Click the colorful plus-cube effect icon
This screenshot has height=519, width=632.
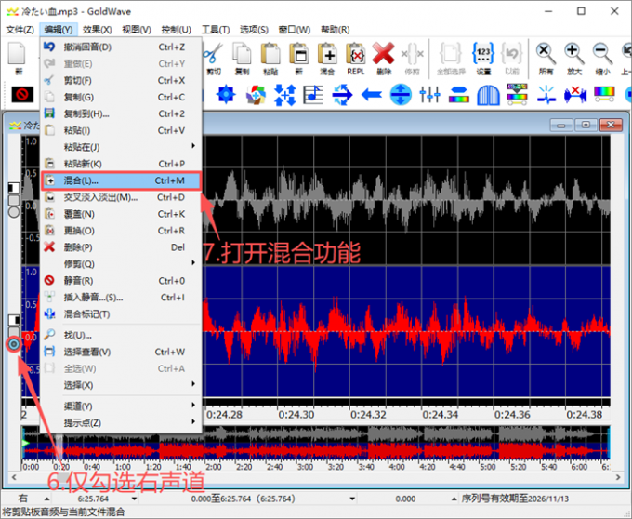coord(256,94)
